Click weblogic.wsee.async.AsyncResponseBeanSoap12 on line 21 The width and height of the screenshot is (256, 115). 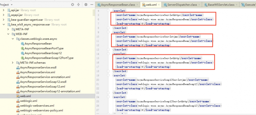[168, 84]
